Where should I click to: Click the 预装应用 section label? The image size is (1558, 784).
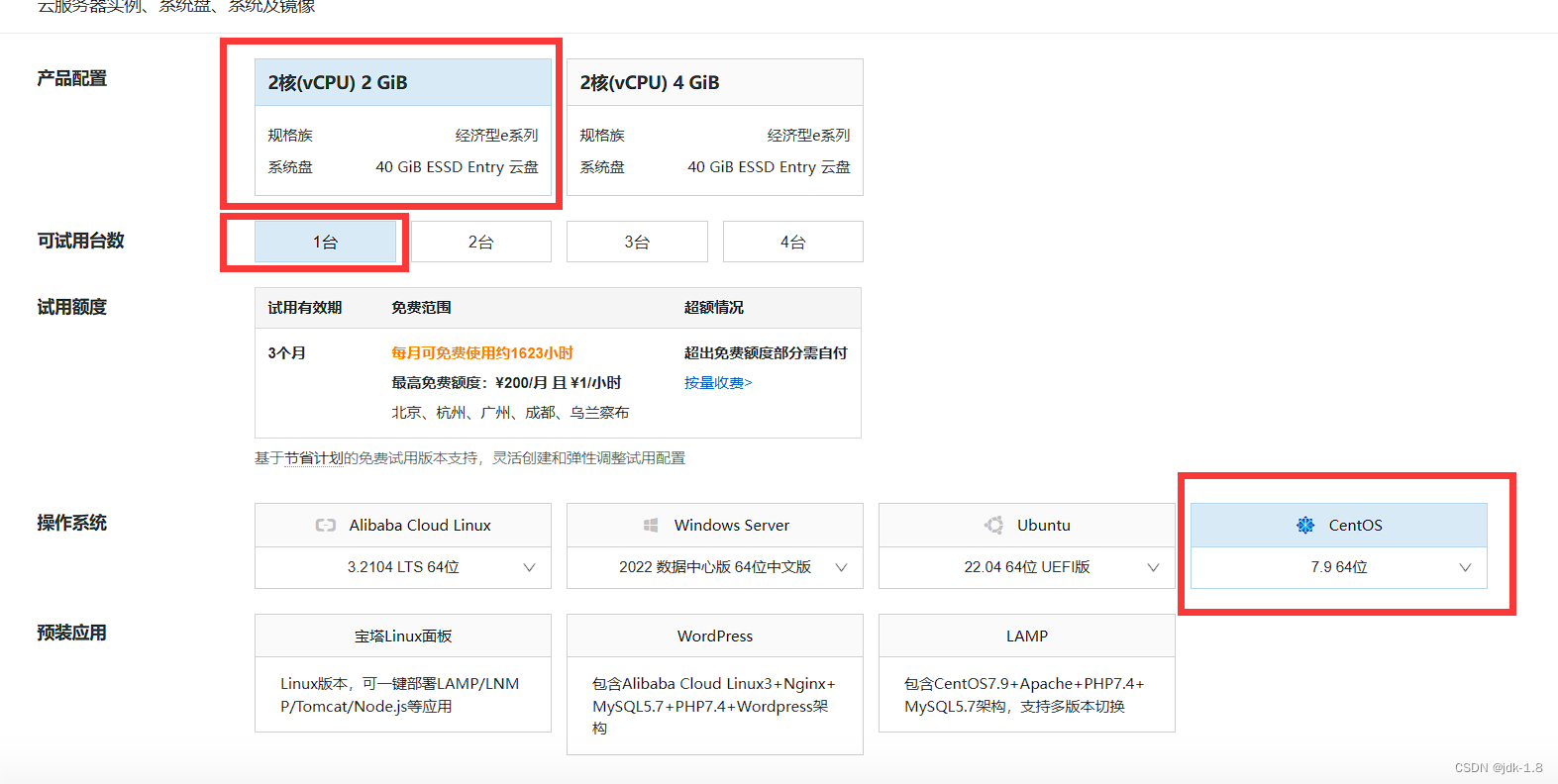[71, 633]
